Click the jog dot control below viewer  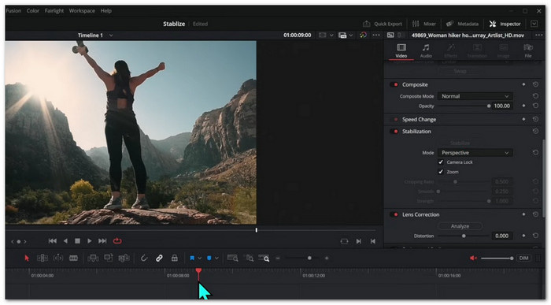19,242
